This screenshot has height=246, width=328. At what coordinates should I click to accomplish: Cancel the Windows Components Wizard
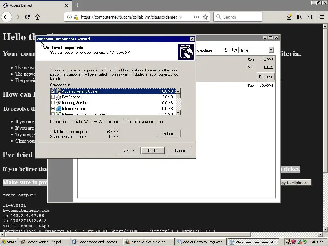pyautogui.click(x=180, y=151)
